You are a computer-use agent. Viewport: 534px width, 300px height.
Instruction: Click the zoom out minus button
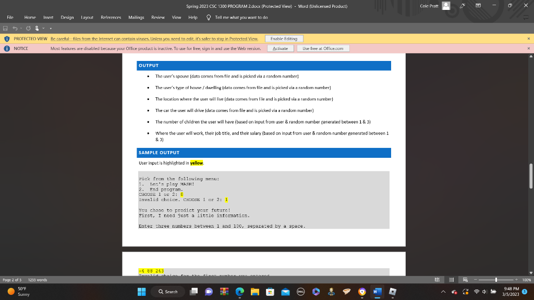click(x=476, y=280)
